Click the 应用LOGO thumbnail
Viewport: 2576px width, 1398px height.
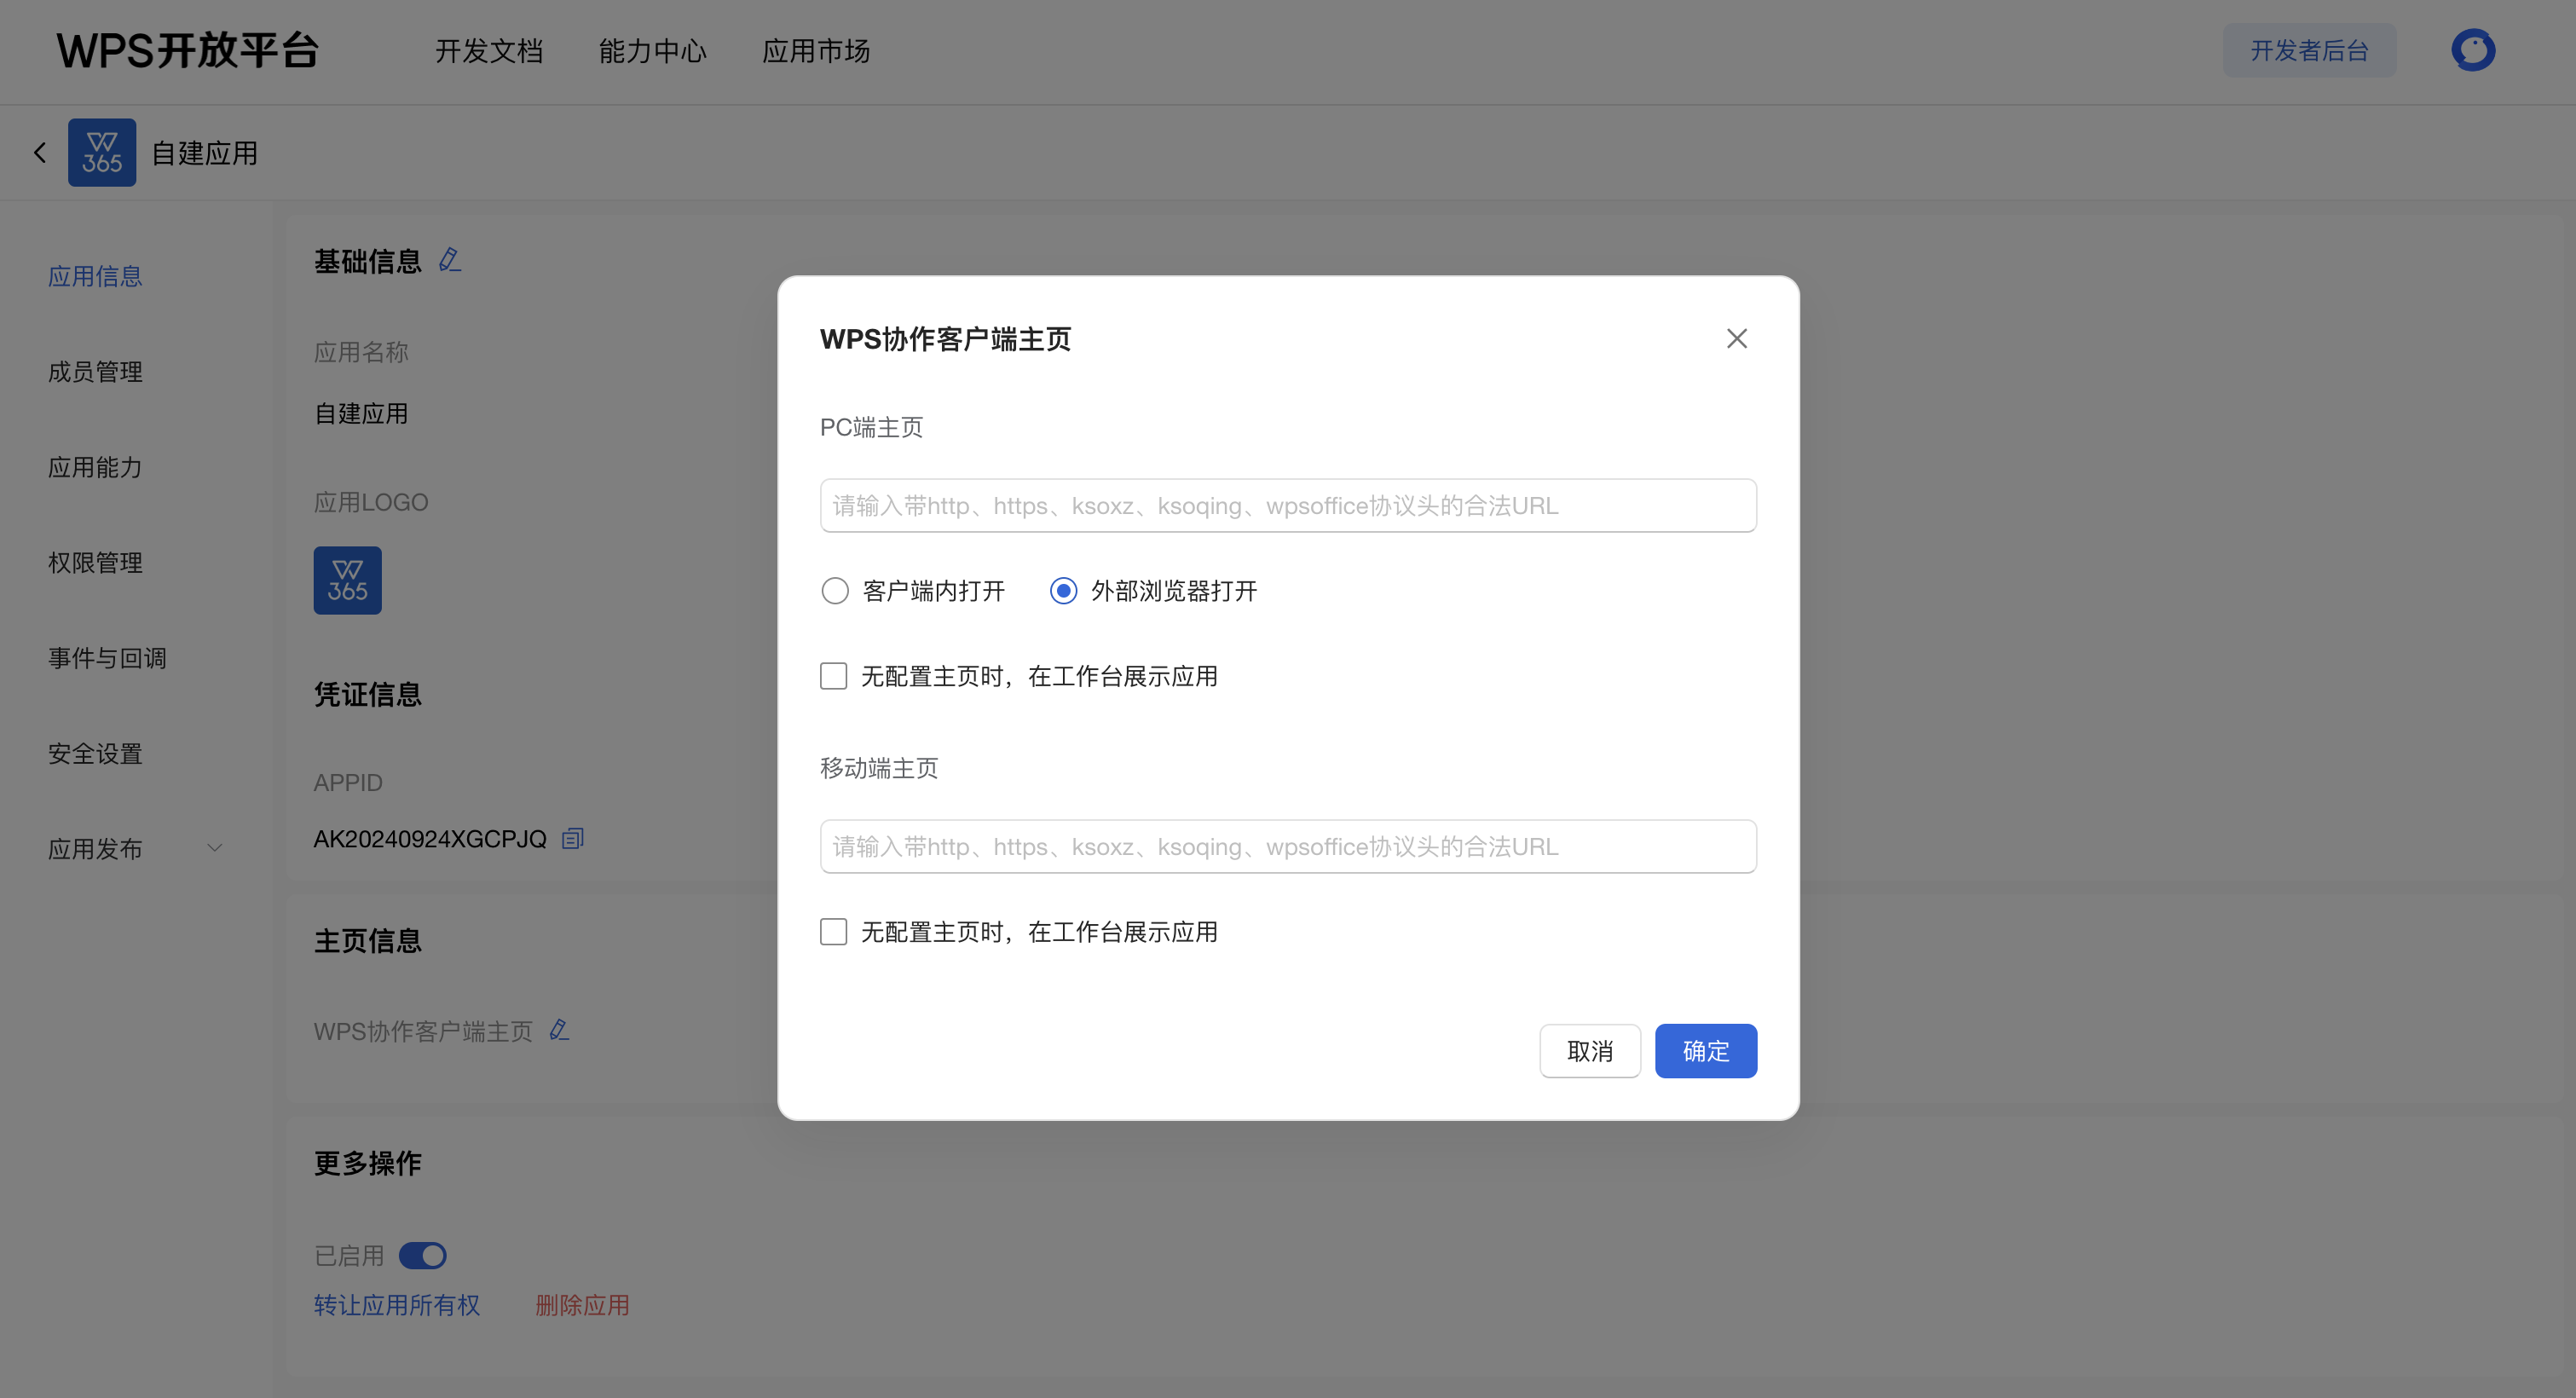pyautogui.click(x=347, y=580)
